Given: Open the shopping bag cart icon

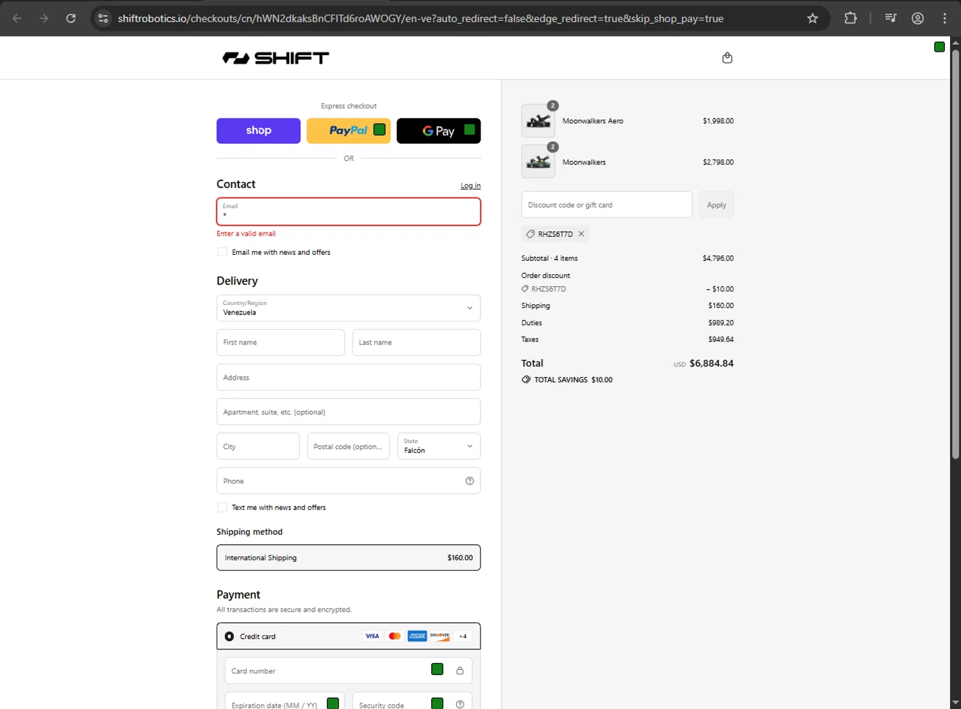Looking at the screenshot, I should [x=727, y=58].
